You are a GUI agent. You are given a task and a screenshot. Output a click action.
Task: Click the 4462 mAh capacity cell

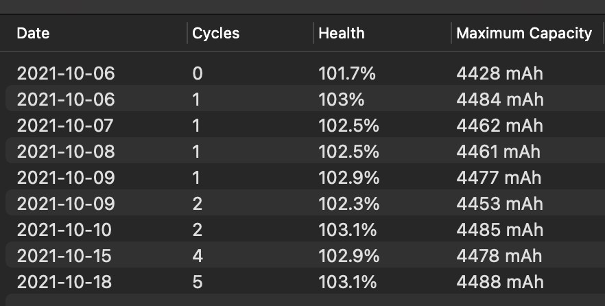[x=499, y=126]
